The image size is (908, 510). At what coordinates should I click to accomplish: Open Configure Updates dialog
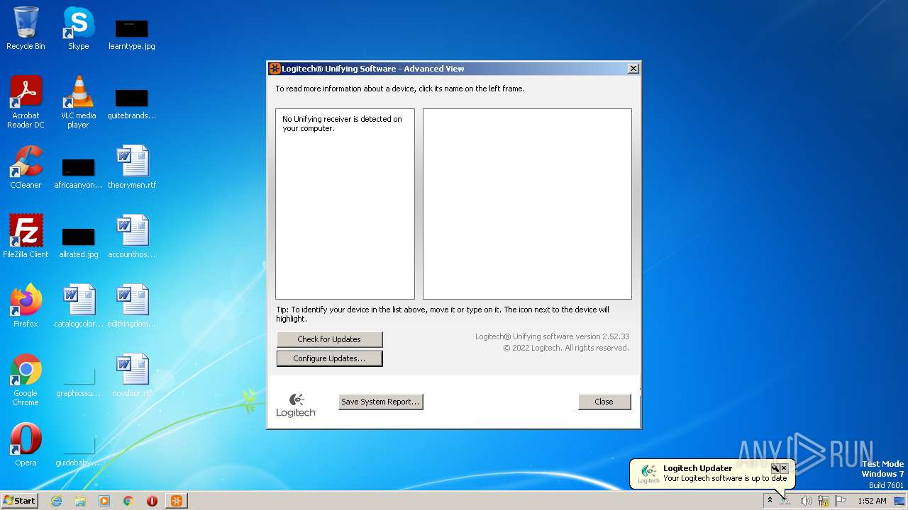point(329,358)
